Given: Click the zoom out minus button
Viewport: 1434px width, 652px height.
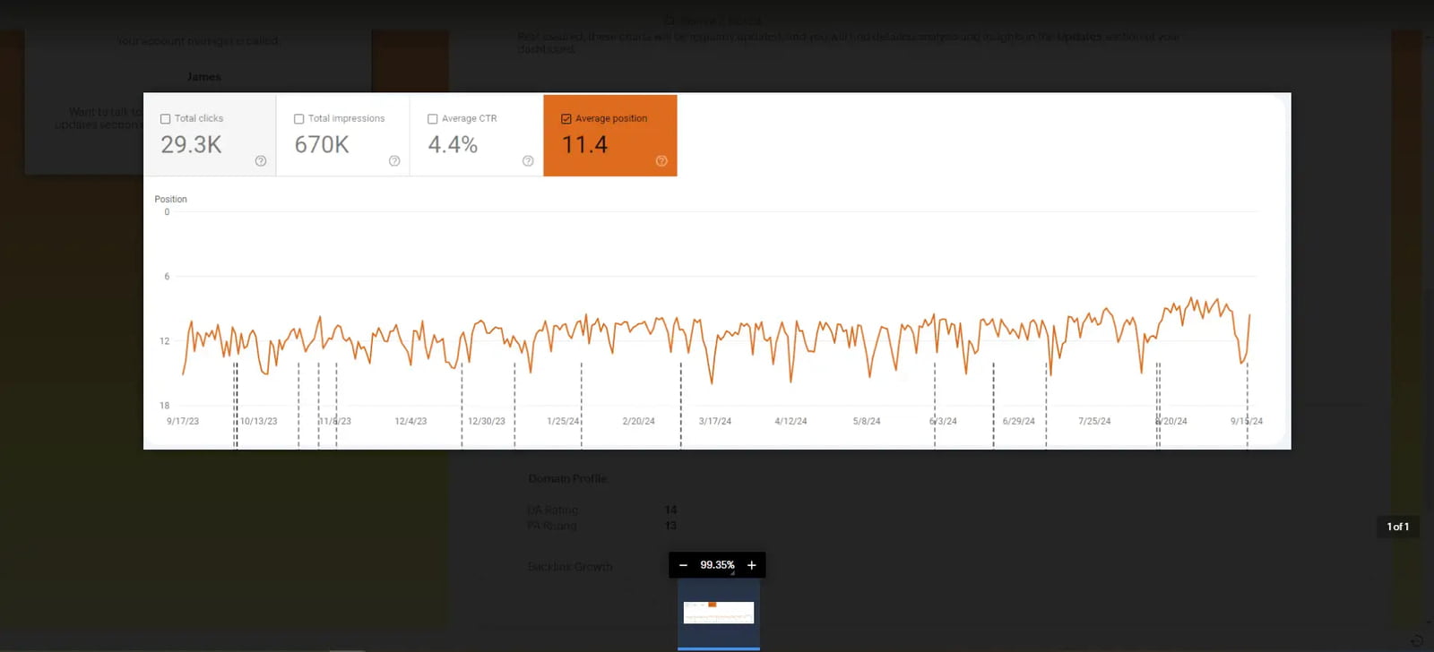Looking at the screenshot, I should pos(683,565).
